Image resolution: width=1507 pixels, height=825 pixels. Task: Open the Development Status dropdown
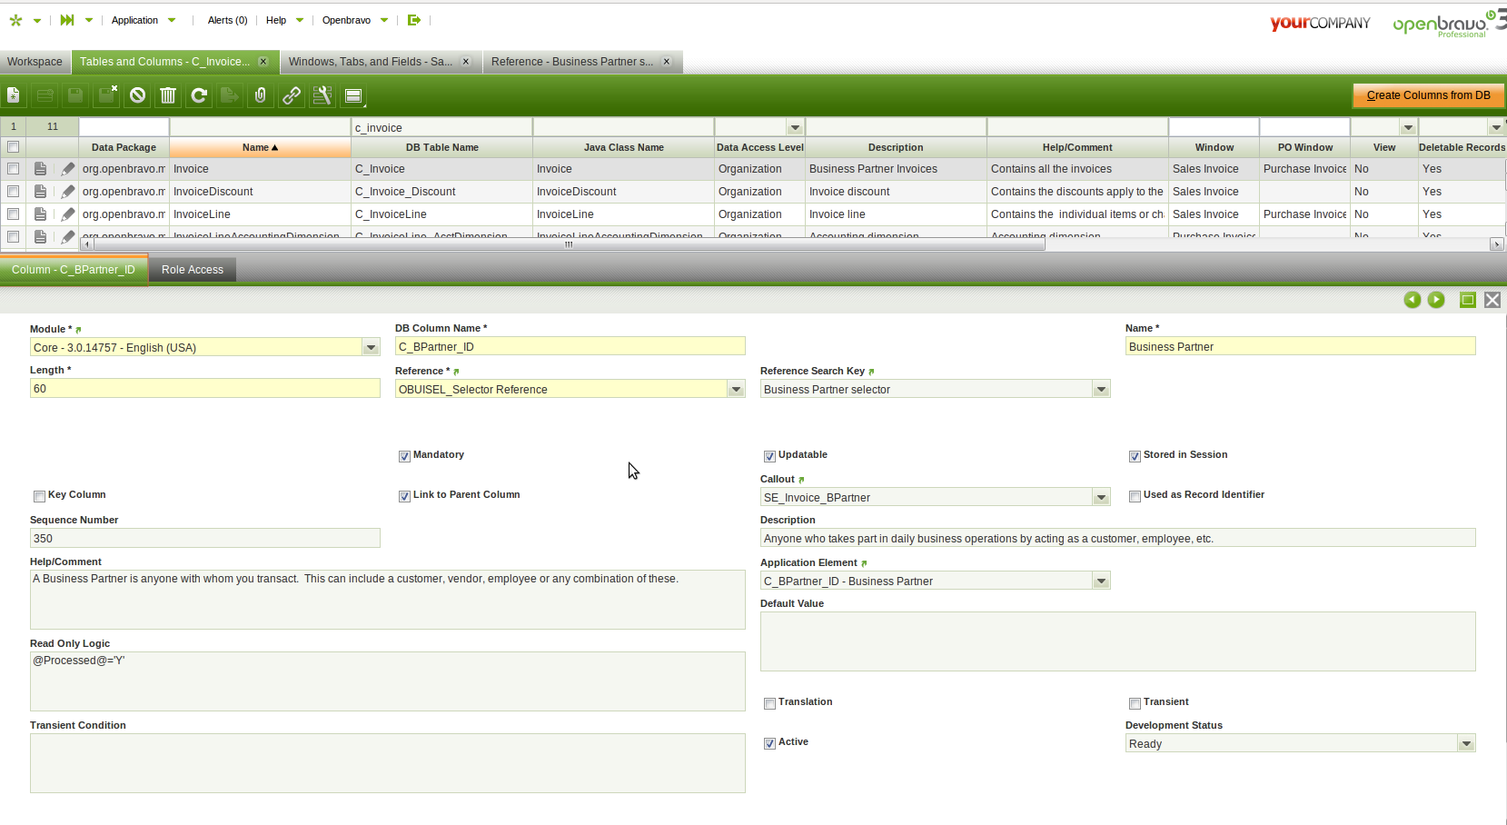[x=1466, y=744]
